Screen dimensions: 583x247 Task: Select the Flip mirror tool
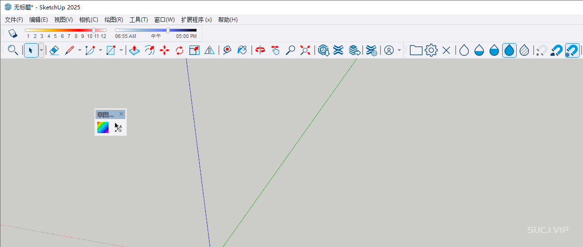[x=210, y=50]
